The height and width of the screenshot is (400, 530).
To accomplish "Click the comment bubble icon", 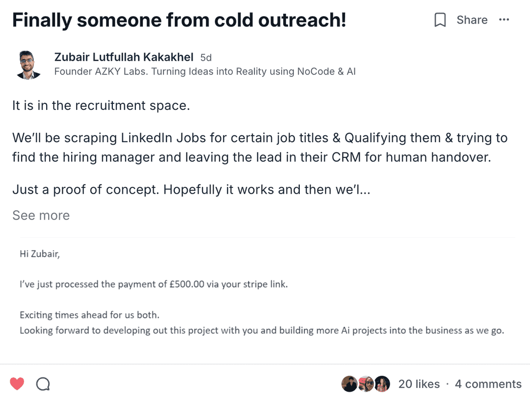I will [43, 384].
